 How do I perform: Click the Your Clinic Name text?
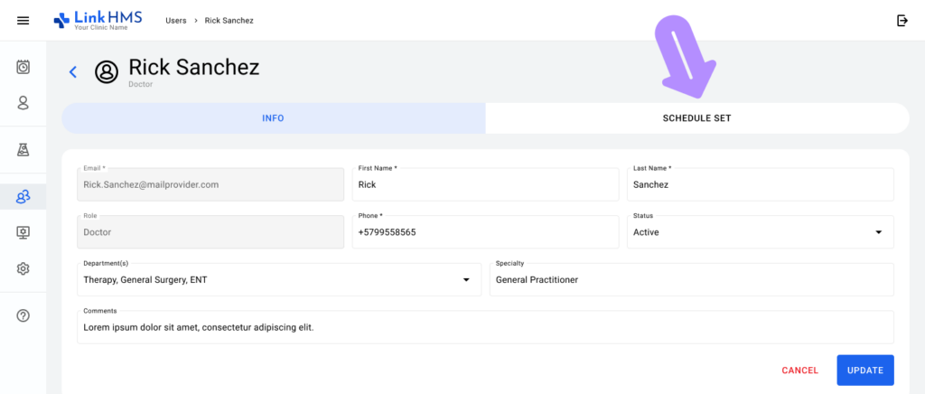(100, 28)
